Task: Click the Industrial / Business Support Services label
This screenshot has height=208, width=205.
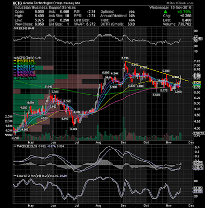Action: 45,8
